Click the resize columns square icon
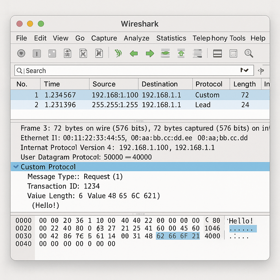The height and width of the screenshot is (280, 280). (233, 53)
